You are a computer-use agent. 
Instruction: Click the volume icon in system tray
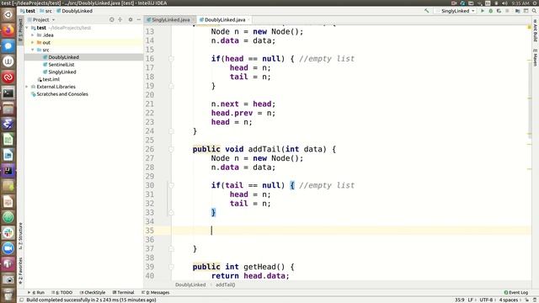pos(504,3)
